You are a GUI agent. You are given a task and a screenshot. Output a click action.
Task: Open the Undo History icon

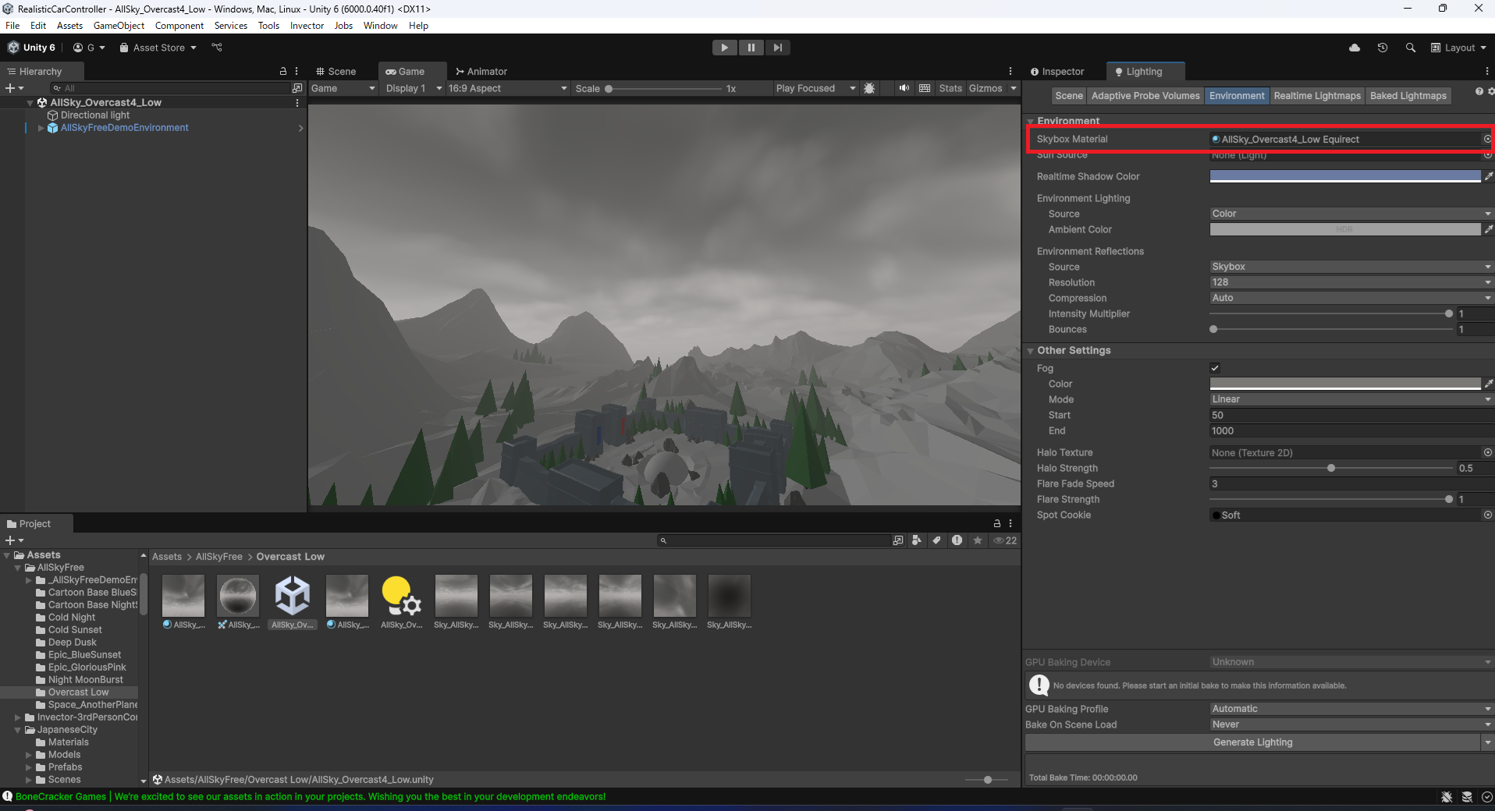tap(1382, 48)
